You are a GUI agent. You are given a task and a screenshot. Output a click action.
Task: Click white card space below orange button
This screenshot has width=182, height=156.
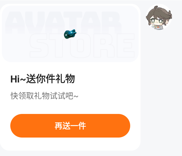coord(70,144)
